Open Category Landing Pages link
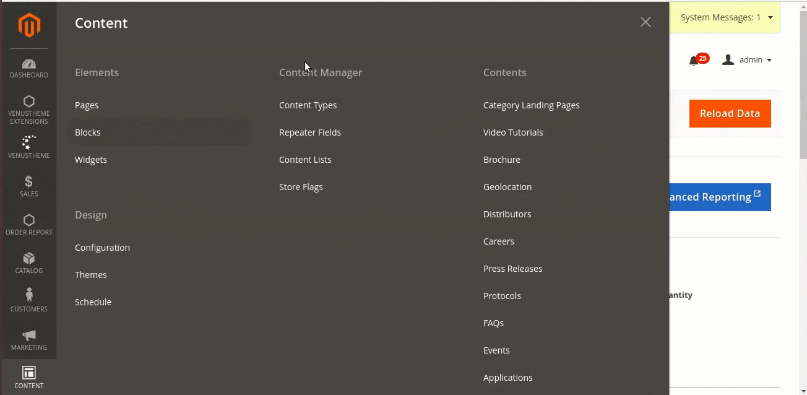This screenshot has height=395, width=807. pos(531,105)
